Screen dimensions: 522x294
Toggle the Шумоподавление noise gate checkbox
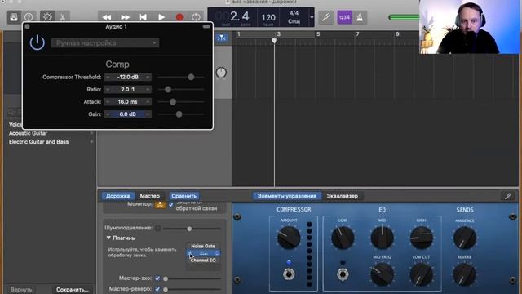pyautogui.click(x=157, y=228)
